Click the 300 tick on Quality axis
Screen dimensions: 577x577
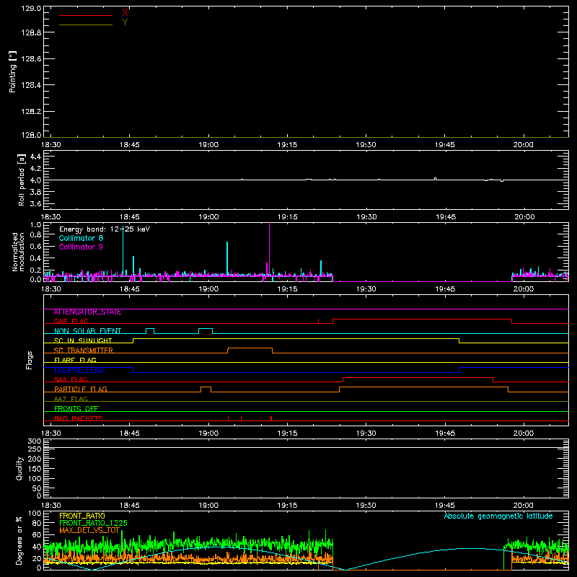(x=34, y=441)
